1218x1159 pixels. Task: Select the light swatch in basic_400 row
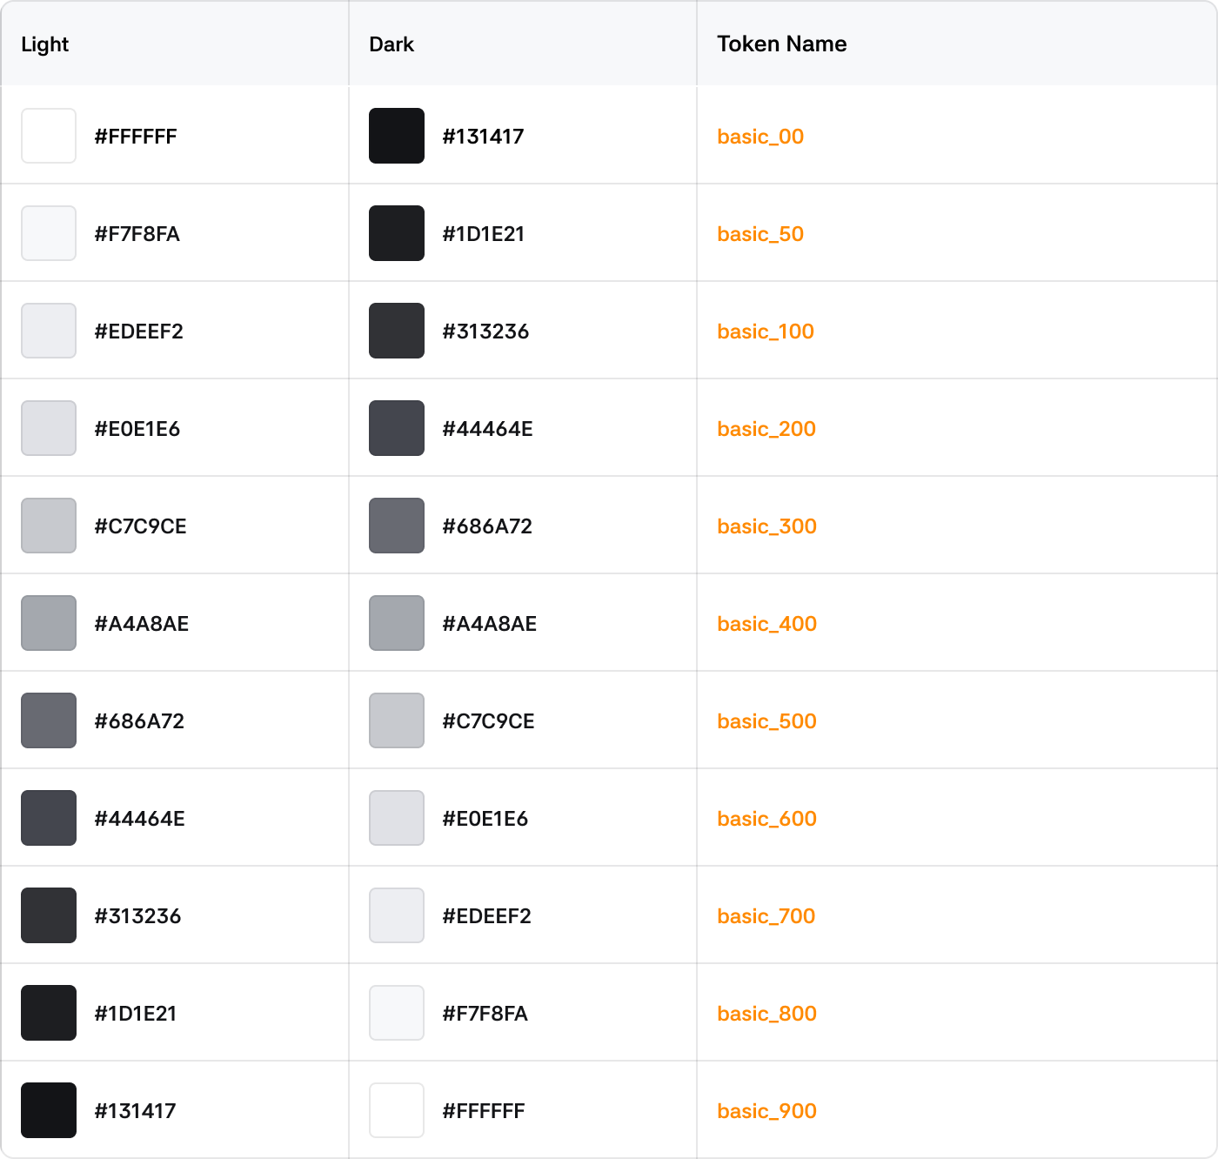pos(49,623)
